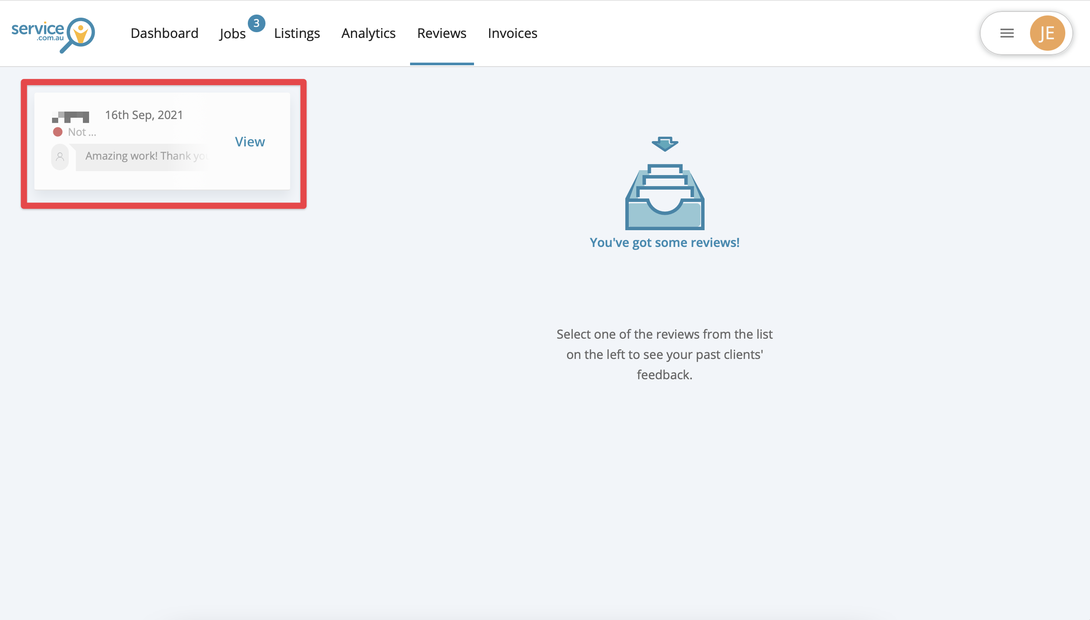Go to the Dashboard tab
Viewport: 1090px width, 620px height.
164,33
